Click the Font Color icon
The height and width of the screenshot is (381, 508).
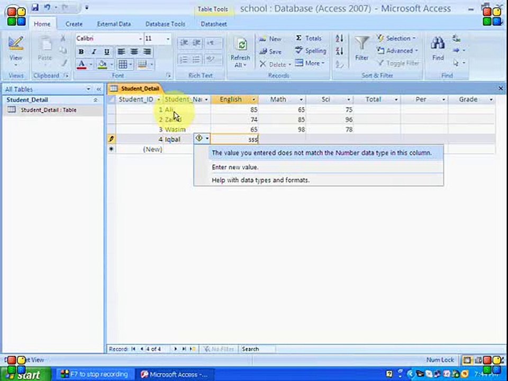tap(81, 64)
